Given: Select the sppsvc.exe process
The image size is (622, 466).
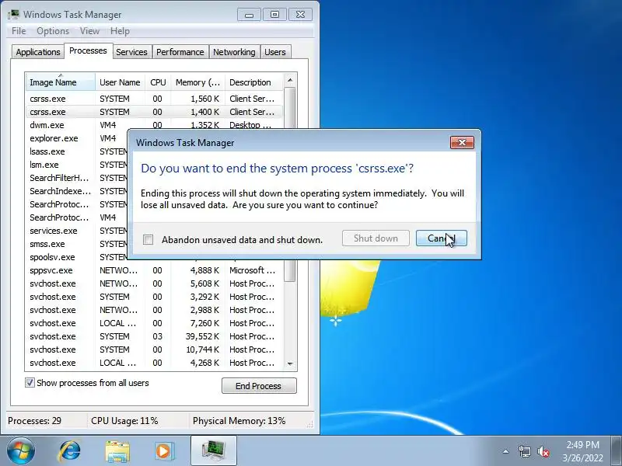Looking at the screenshot, I should pyautogui.click(x=155, y=270).
